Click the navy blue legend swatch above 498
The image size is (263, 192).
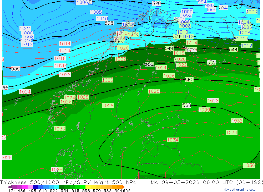click(36, 187)
